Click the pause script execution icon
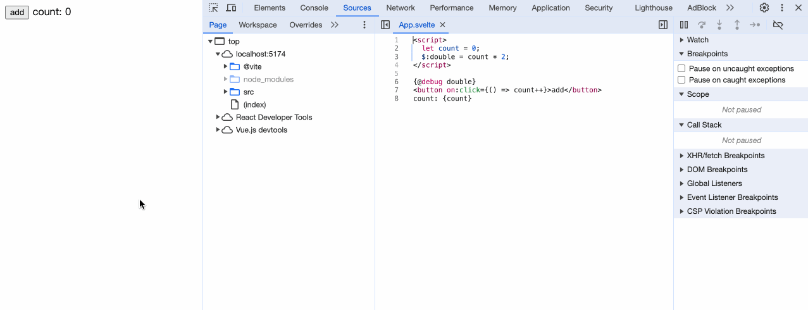The image size is (808, 310). [684, 25]
